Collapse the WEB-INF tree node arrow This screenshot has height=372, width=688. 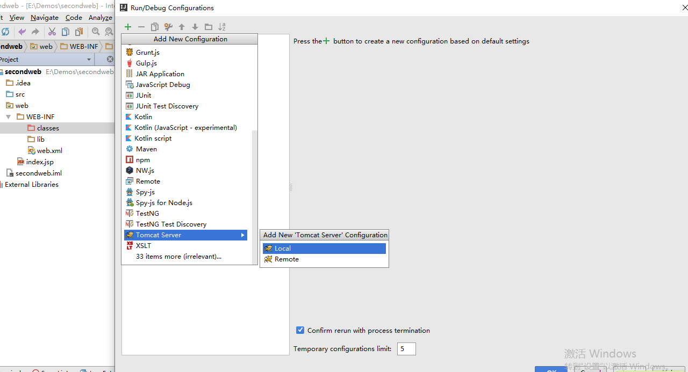[x=9, y=116]
